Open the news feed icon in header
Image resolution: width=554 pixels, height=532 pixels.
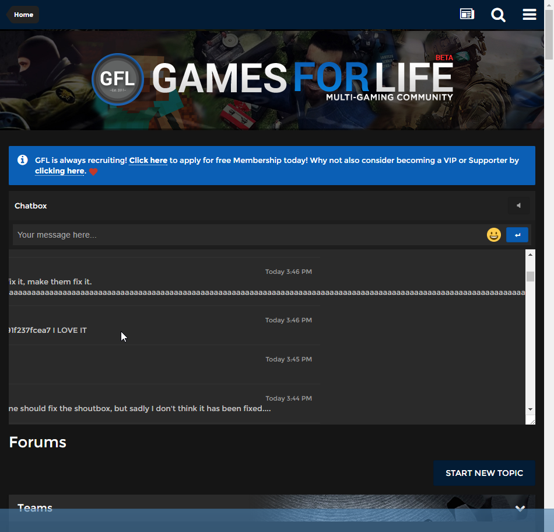467,15
